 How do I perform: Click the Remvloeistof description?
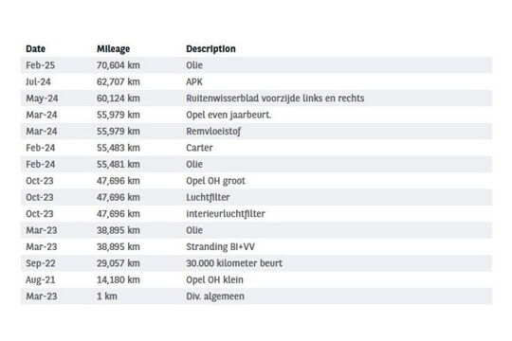(213, 131)
